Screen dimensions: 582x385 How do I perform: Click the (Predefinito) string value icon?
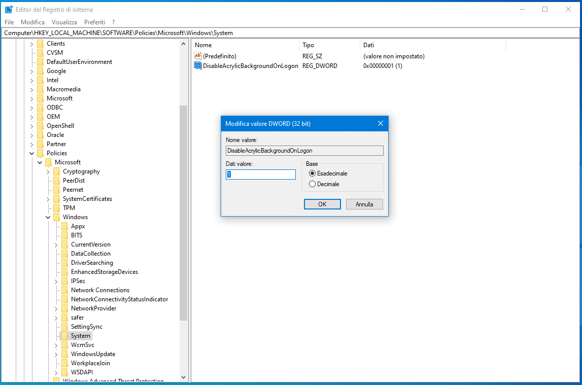[198, 56]
